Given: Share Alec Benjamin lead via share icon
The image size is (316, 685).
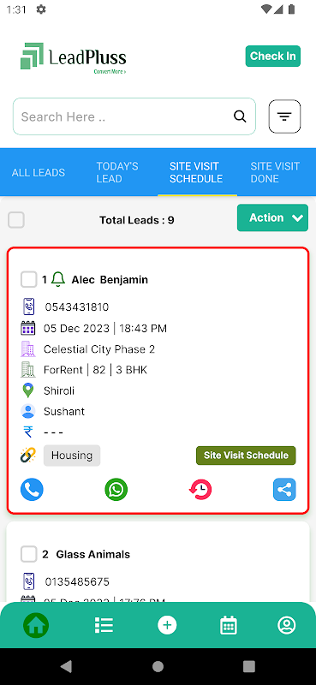Looking at the screenshot, I should click(284, 489).
